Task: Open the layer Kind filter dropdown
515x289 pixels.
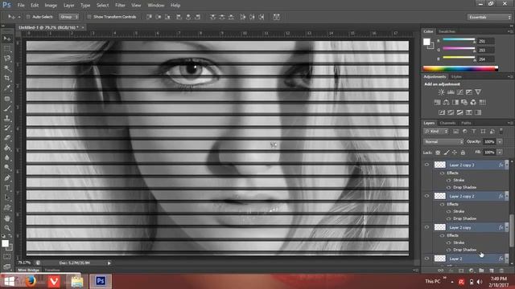Action: (436, 132)
